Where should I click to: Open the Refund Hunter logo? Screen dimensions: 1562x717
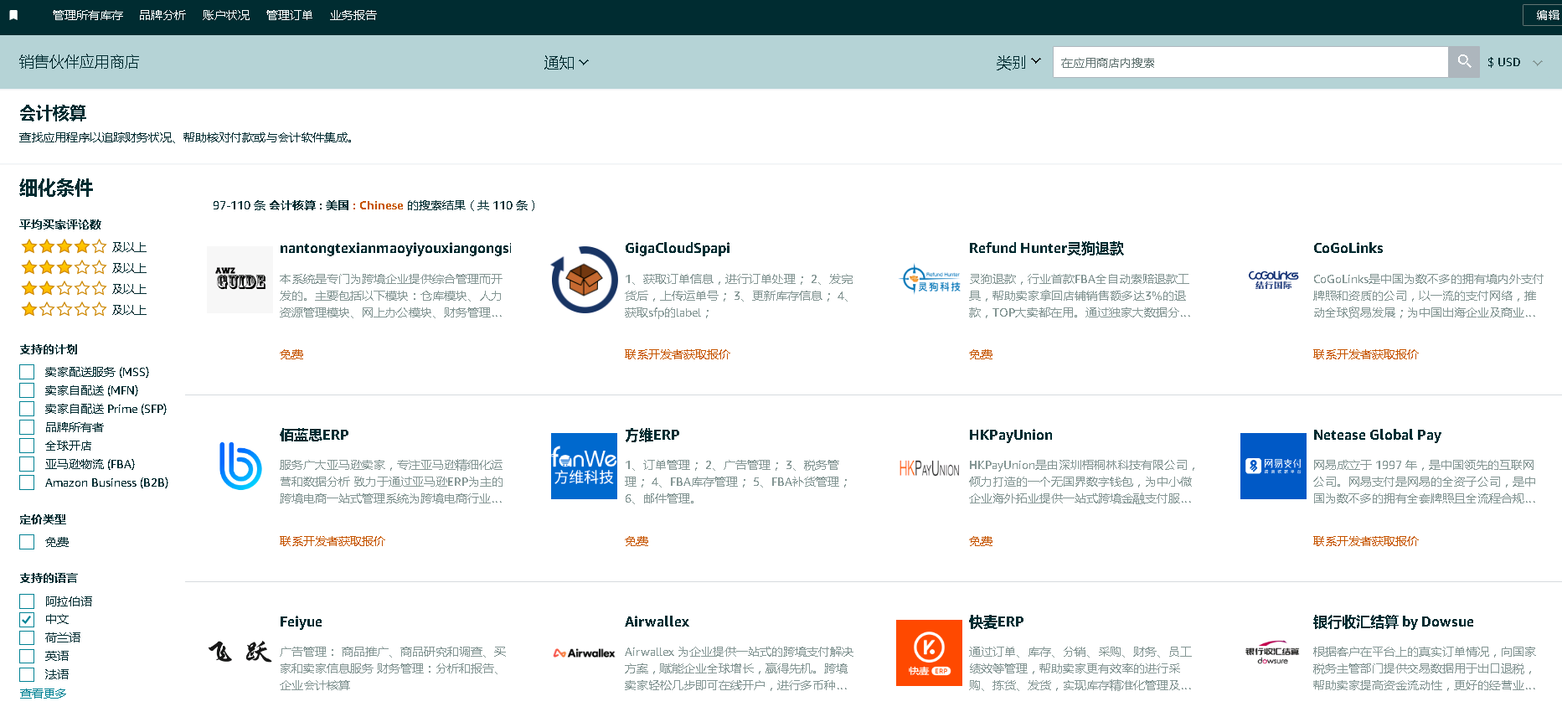[x=930, y=280]
